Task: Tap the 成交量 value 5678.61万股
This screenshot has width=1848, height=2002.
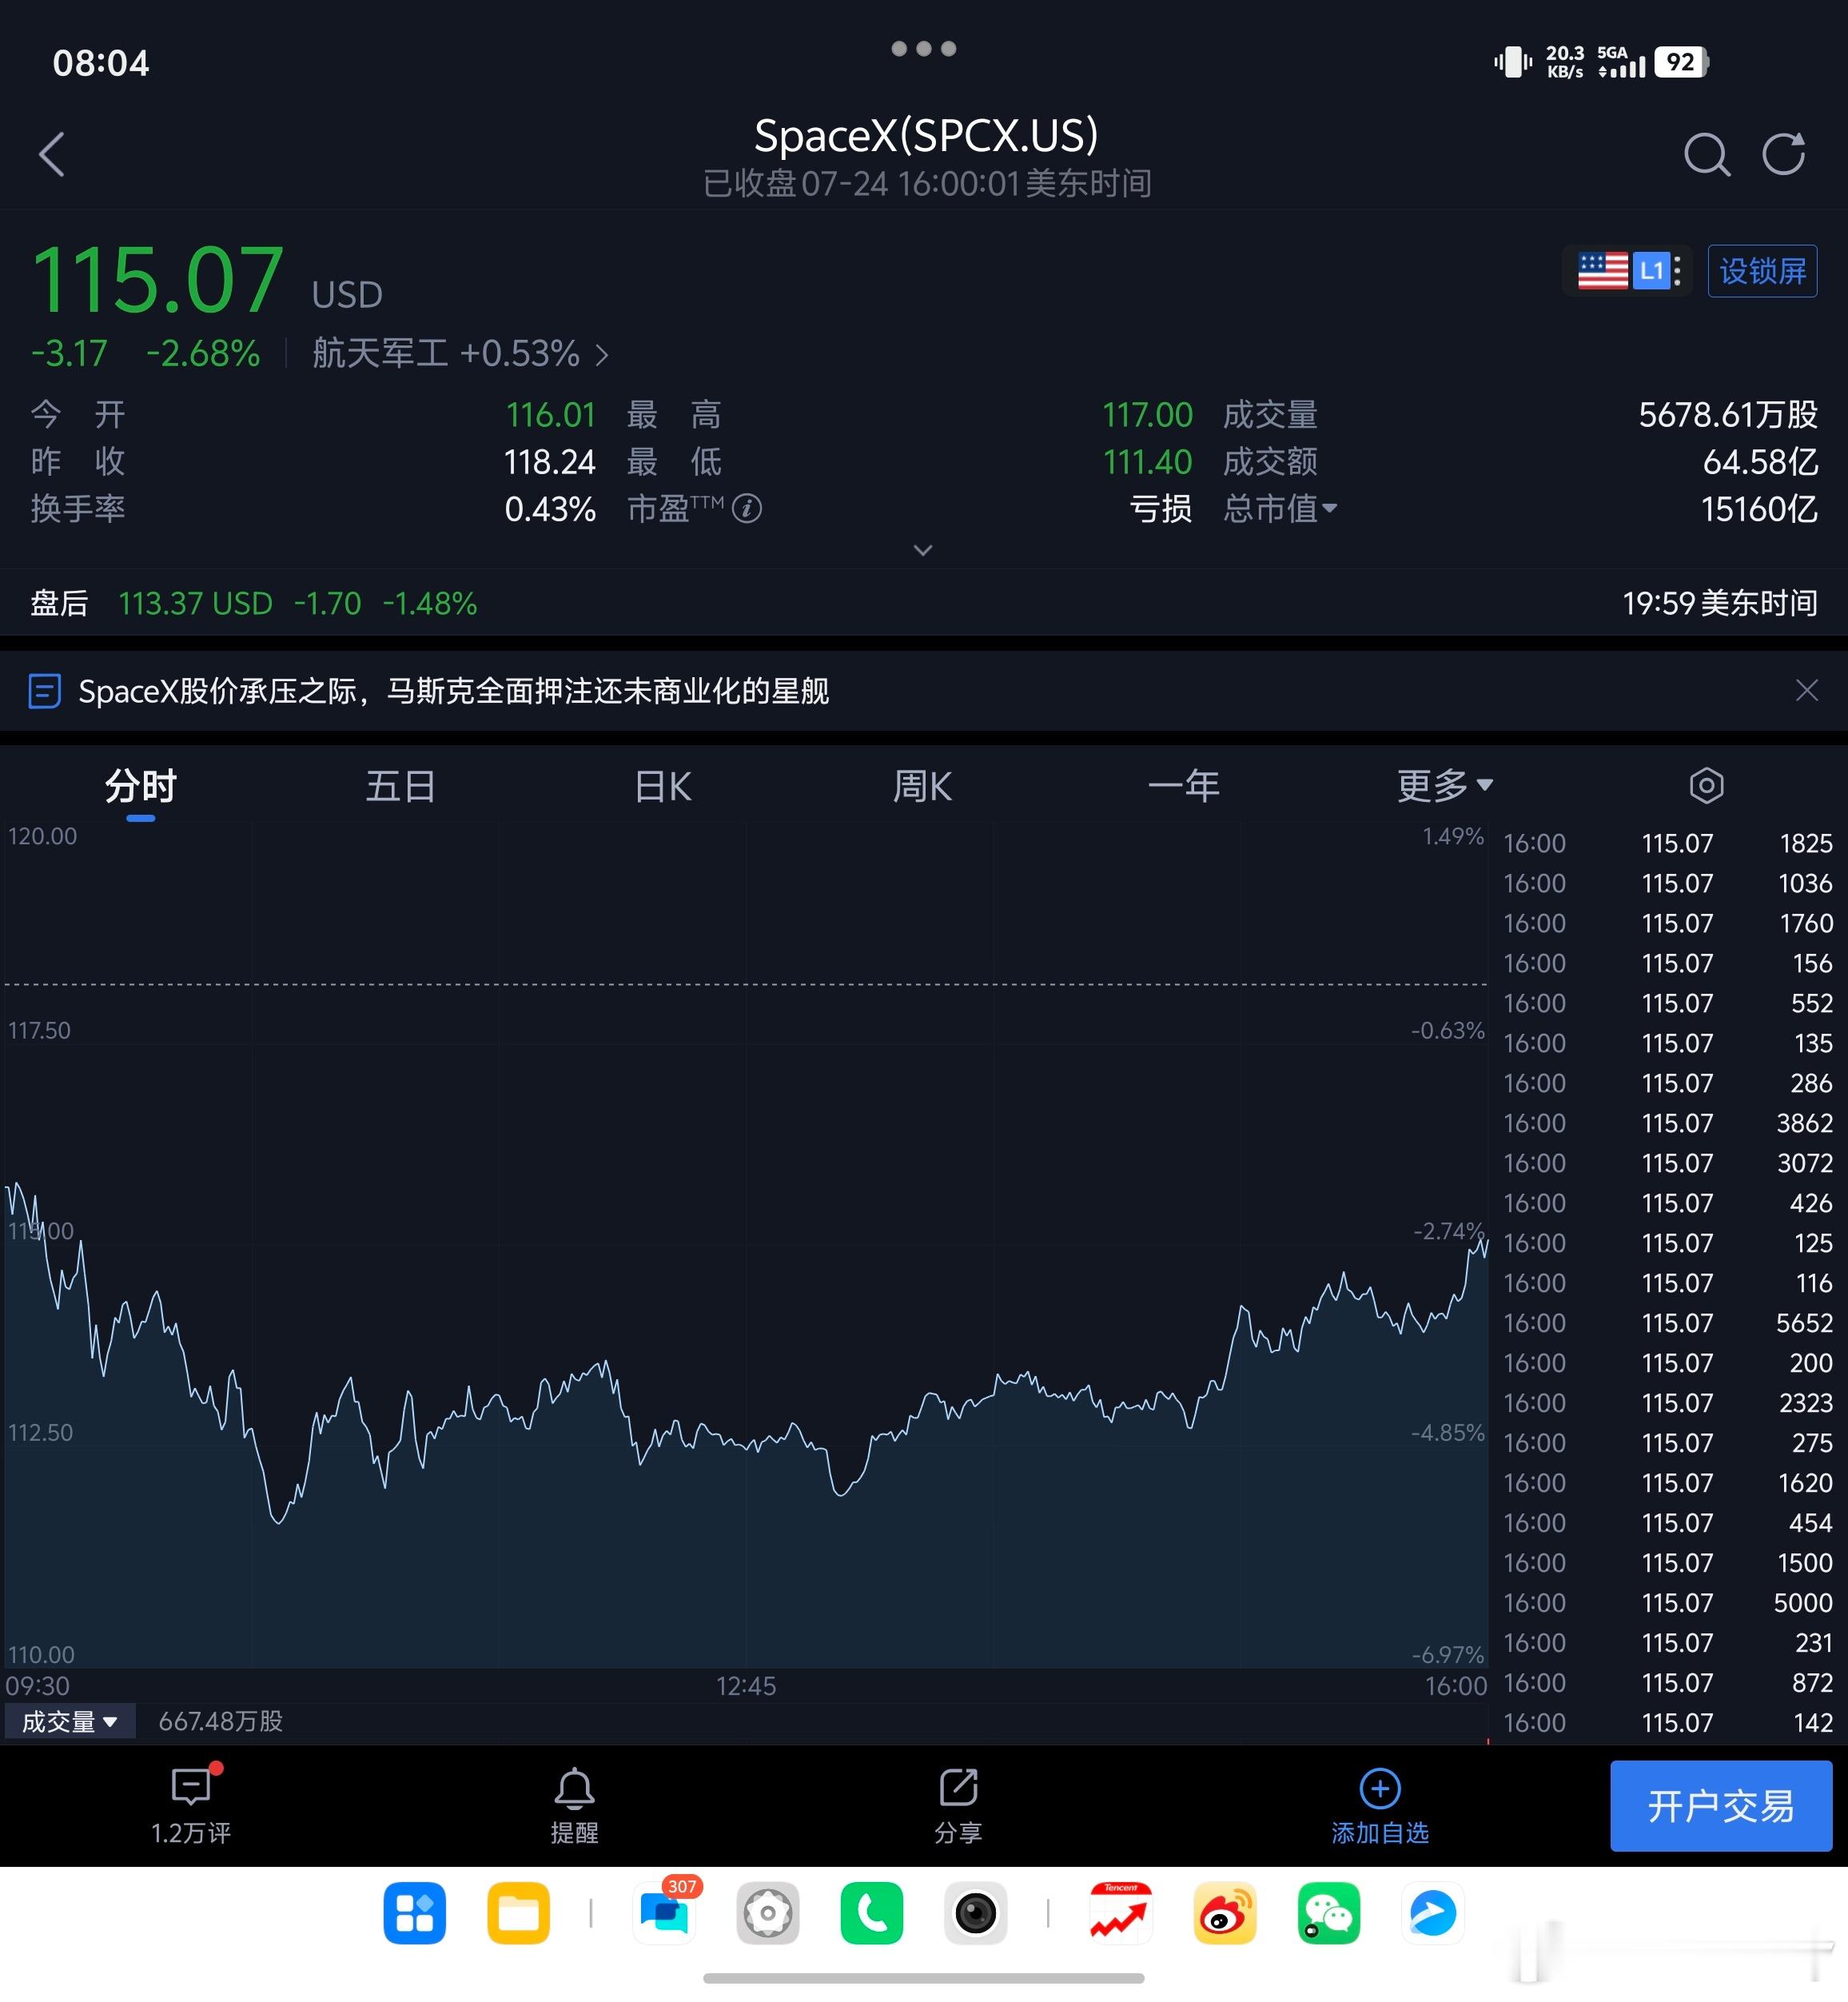Action: click(x=1728, y=414)
